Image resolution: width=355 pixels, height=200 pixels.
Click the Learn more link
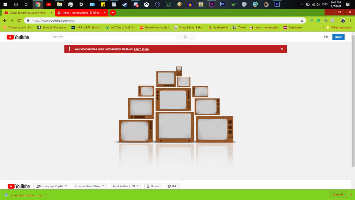point(141,49)
